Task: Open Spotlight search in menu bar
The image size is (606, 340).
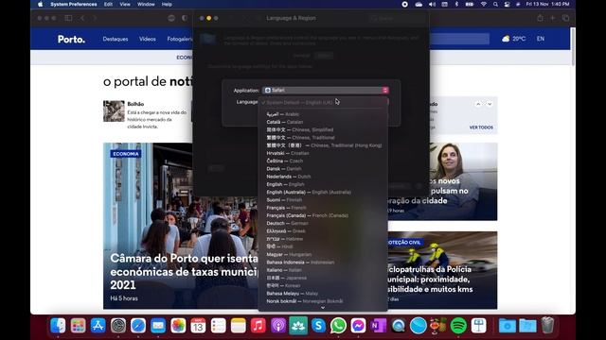Action: tap(495, 4)
